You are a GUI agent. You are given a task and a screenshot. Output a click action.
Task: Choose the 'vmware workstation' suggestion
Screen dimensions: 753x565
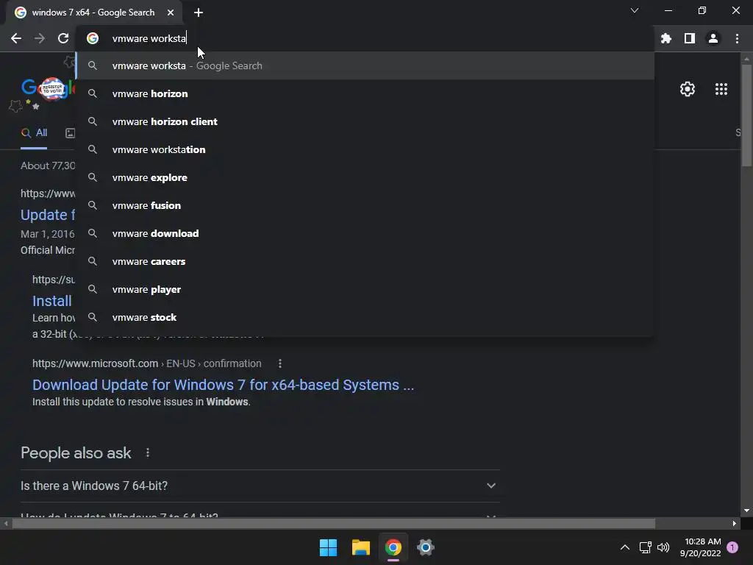(x=365, y=149)
